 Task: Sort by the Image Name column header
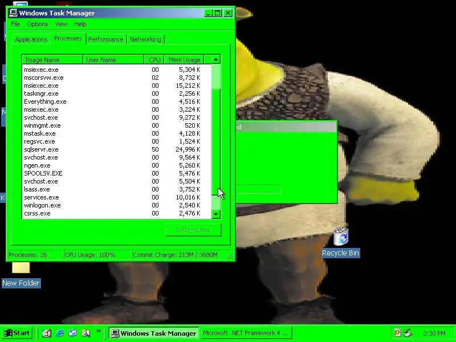click(x=52, y=60)
